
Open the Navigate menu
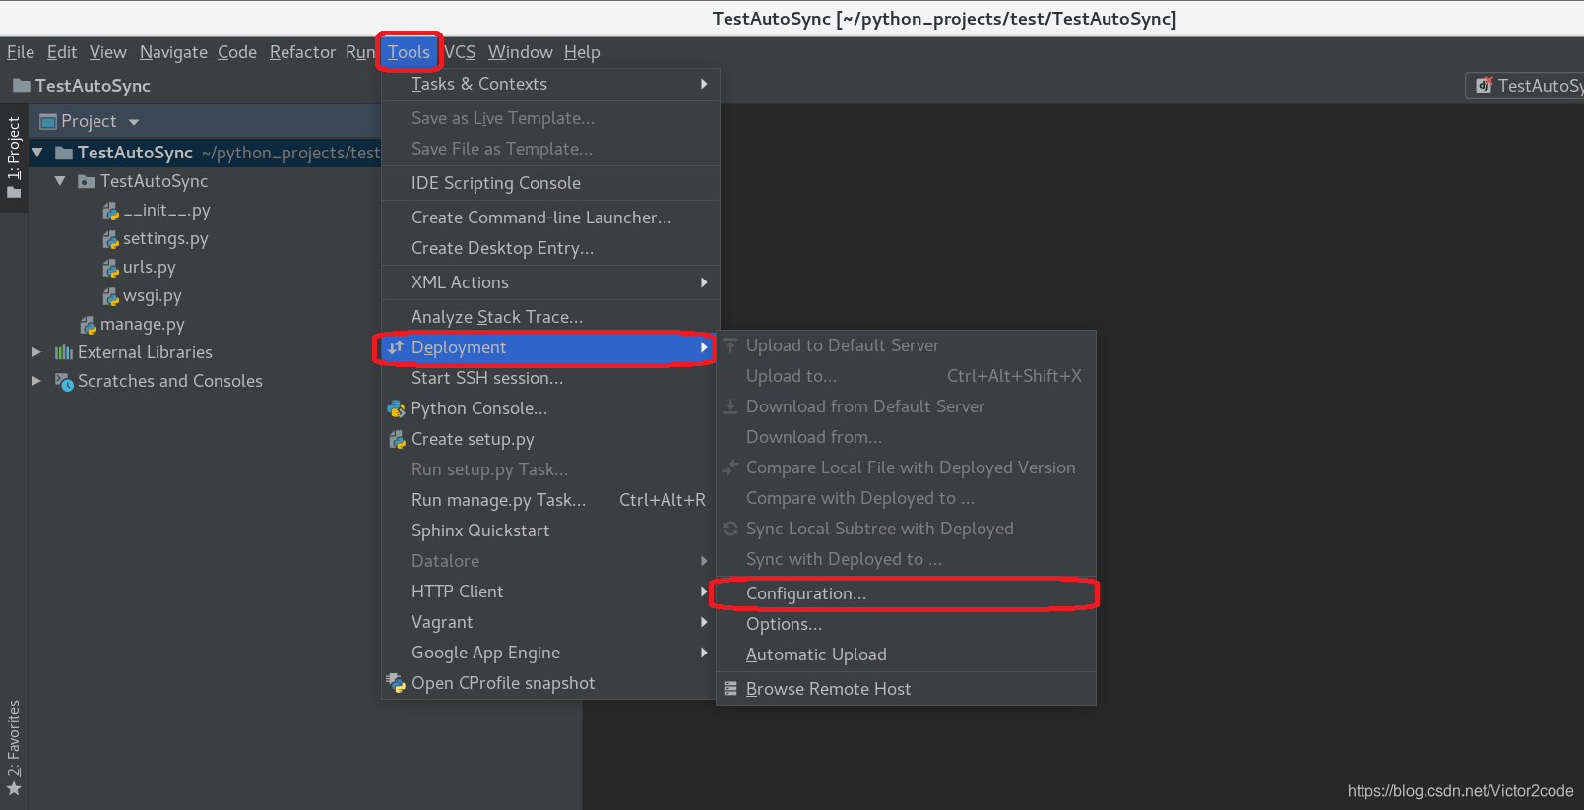coord(173,52)
